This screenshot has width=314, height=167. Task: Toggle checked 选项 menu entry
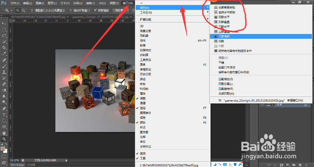coord(173,153)
